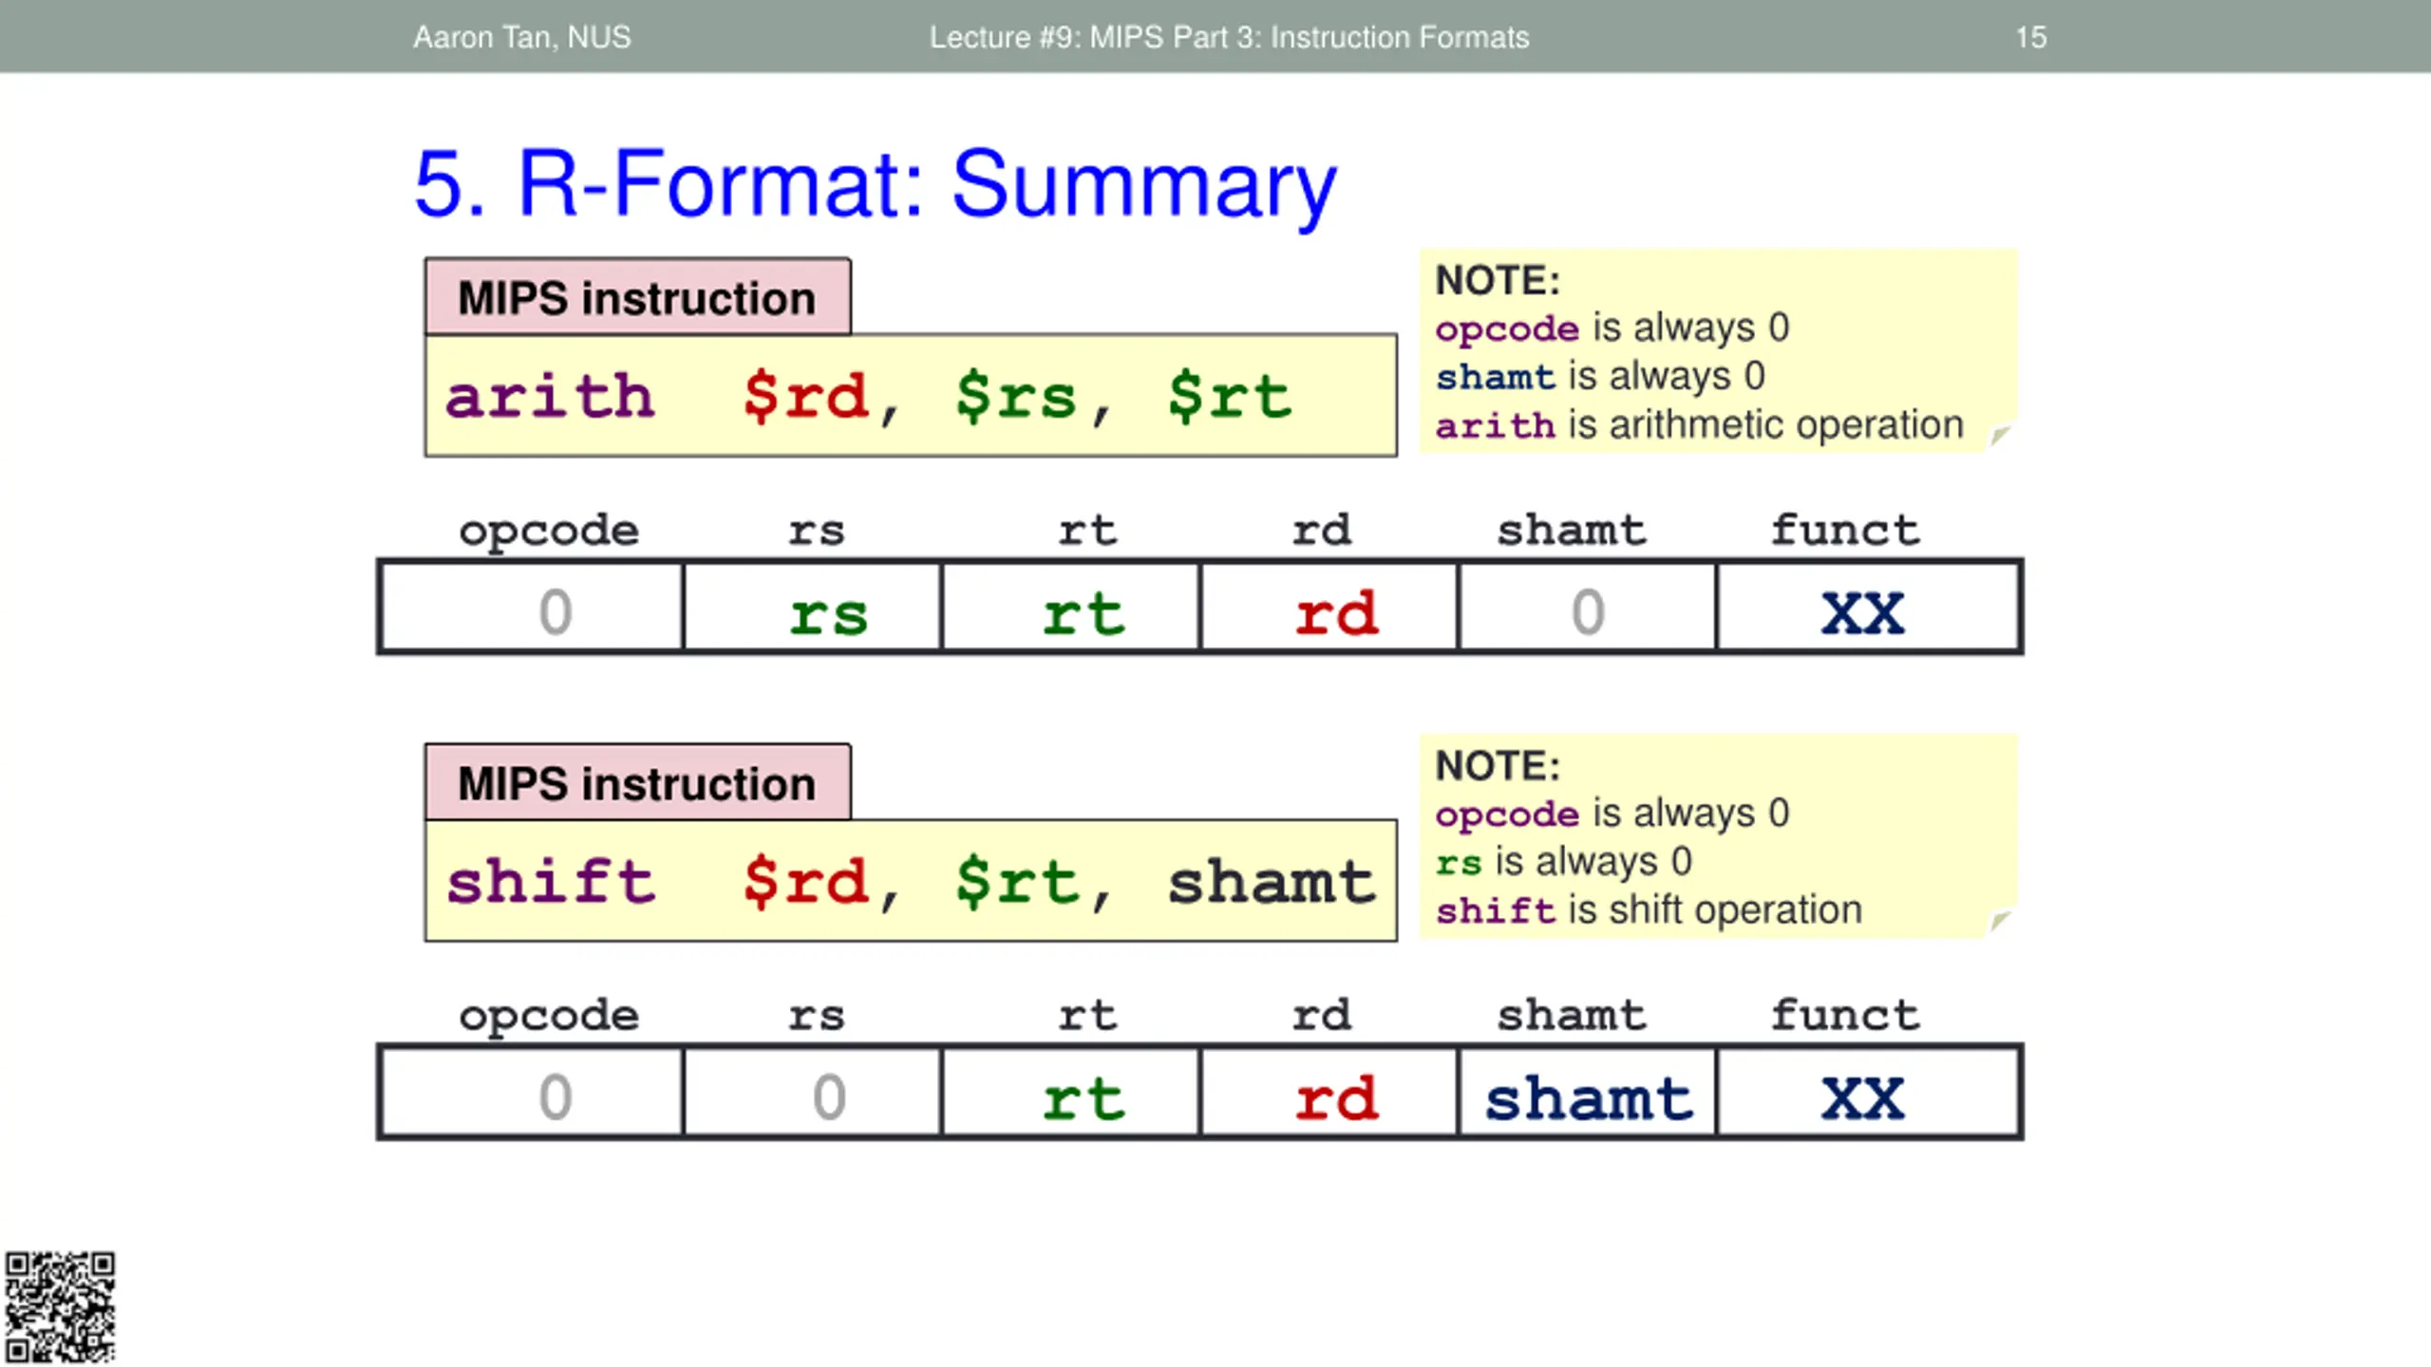Screen dimensions: 2431x1367
Task: Click 'arith is arithmetic operation' note line
Action: click(x=1699, y=425)
